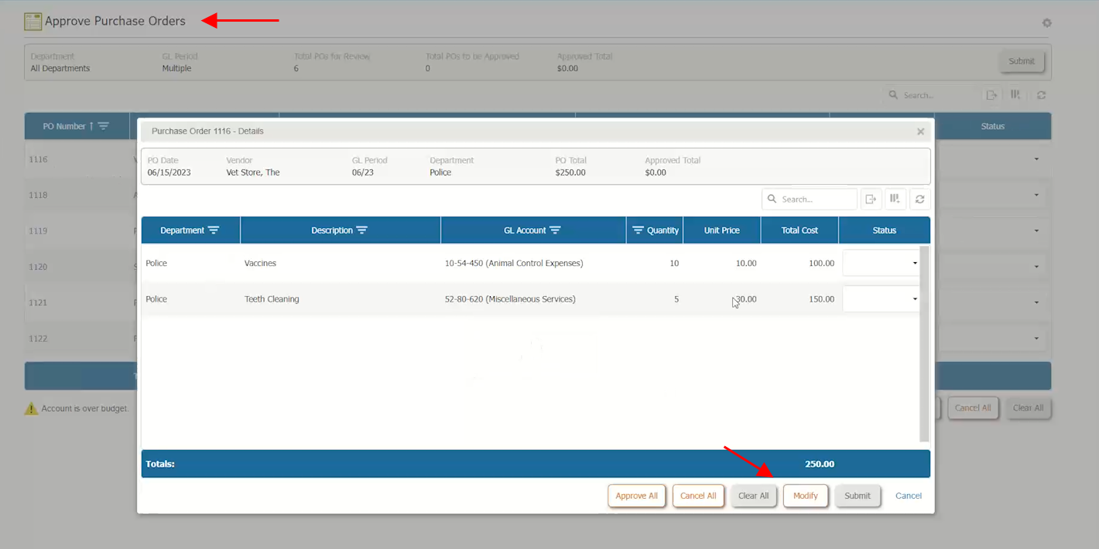Sort by the Description column header
Viewport: 1099px width, 549px height.
point(332,230)
